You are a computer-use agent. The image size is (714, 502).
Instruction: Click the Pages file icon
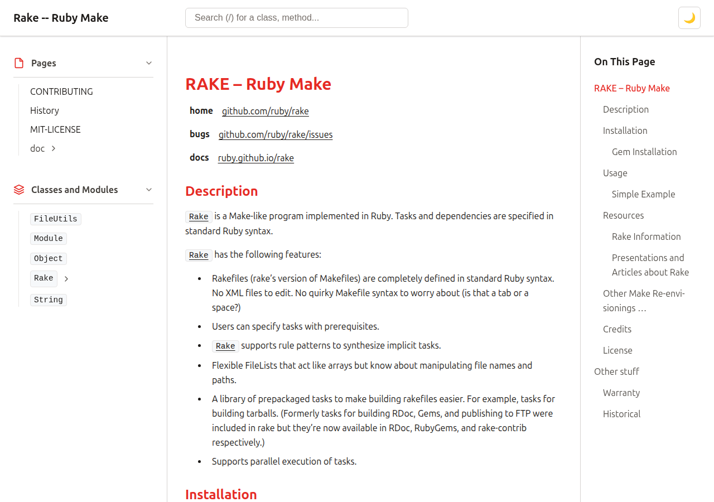tap(19, 63)
